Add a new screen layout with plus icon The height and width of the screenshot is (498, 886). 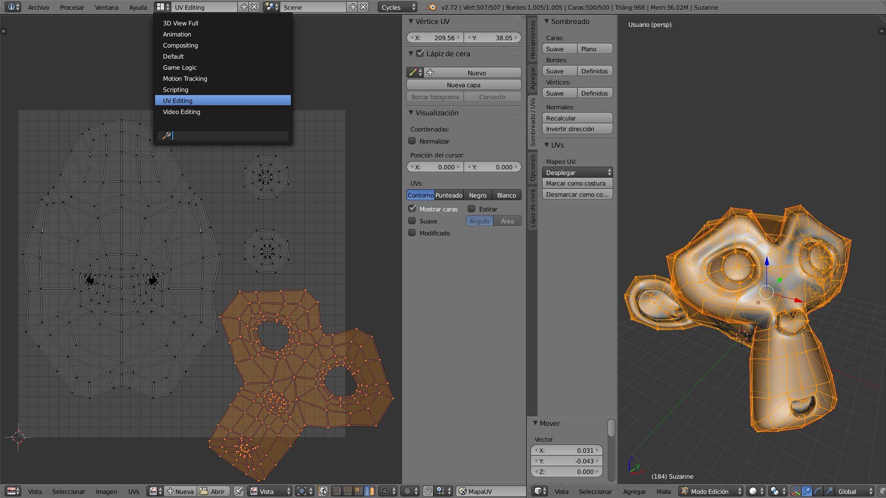244,7
